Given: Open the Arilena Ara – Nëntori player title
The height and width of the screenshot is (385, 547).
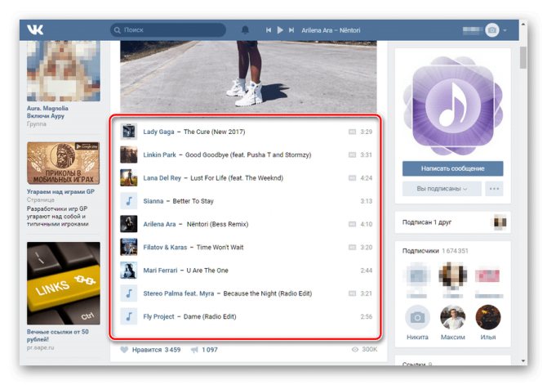Looking at the screenshot, I should (331, 30).
